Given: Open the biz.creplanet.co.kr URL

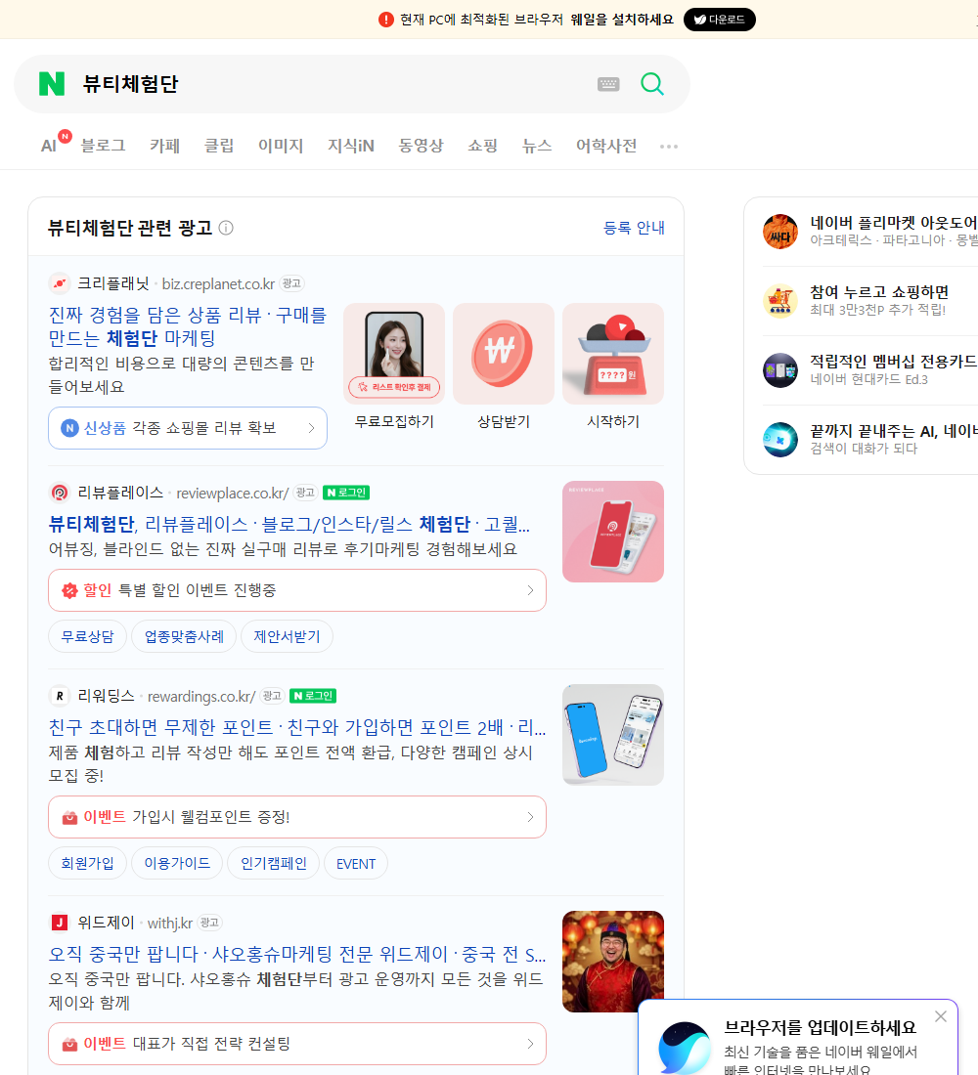Looking at the screenshot, I should pos(218,283).
